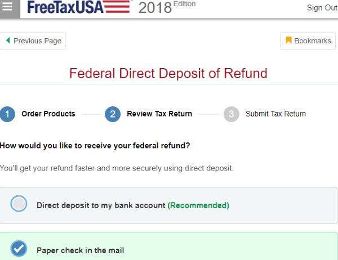Screen dimensions: 338x260
Task: Click the "Paper check in the mail" label
Action: (x=80, y=250)
